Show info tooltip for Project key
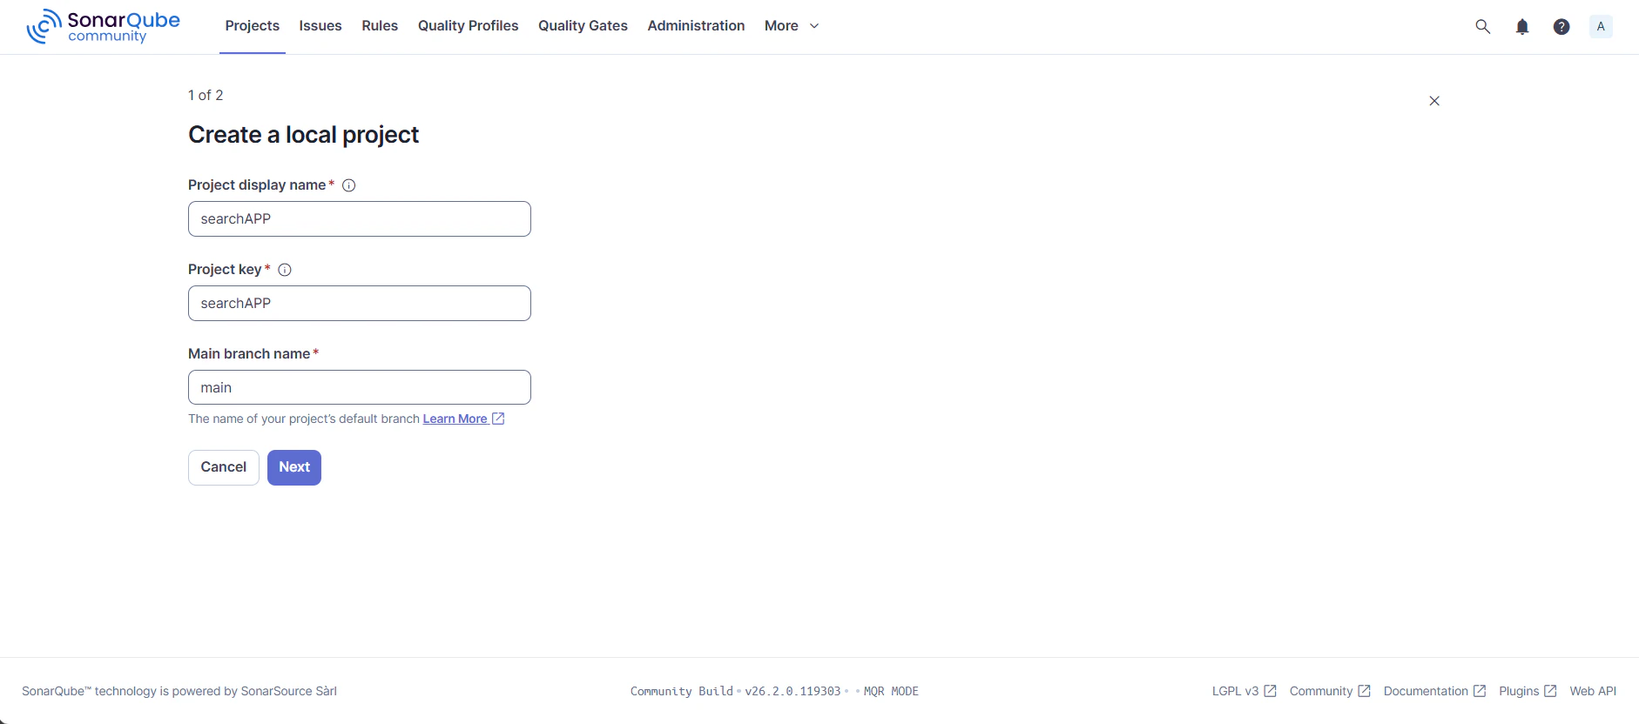The image size is (1639, 724). (x=285, y=270)
